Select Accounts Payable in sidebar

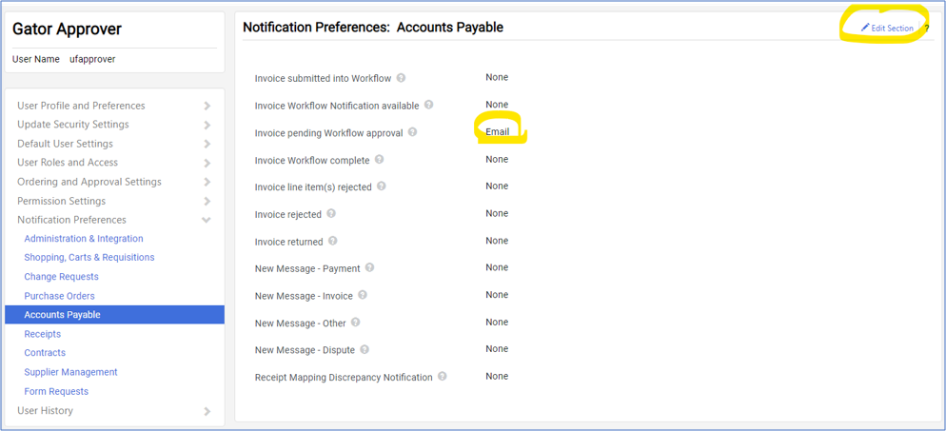pyautogui.click(x=62, y=315)
